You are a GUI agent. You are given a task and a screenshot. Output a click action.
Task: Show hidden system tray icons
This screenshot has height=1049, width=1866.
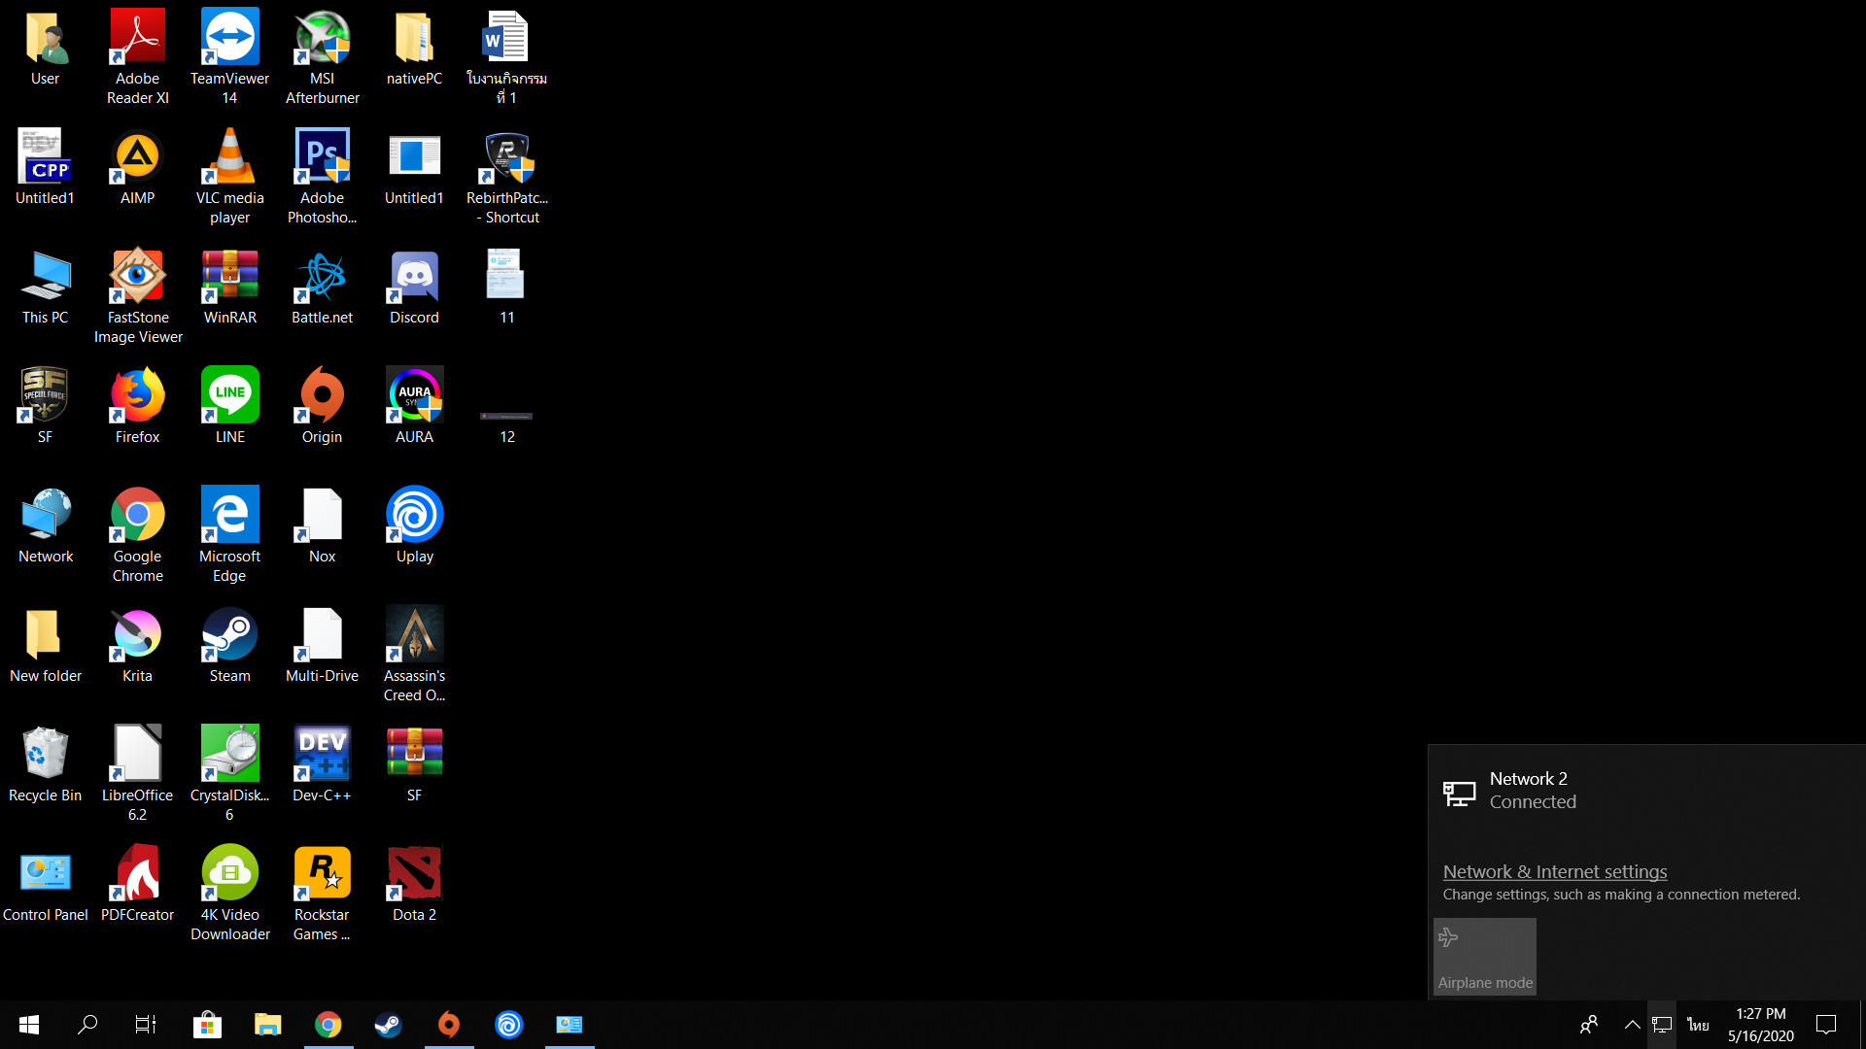[x=1632, y=1025]
